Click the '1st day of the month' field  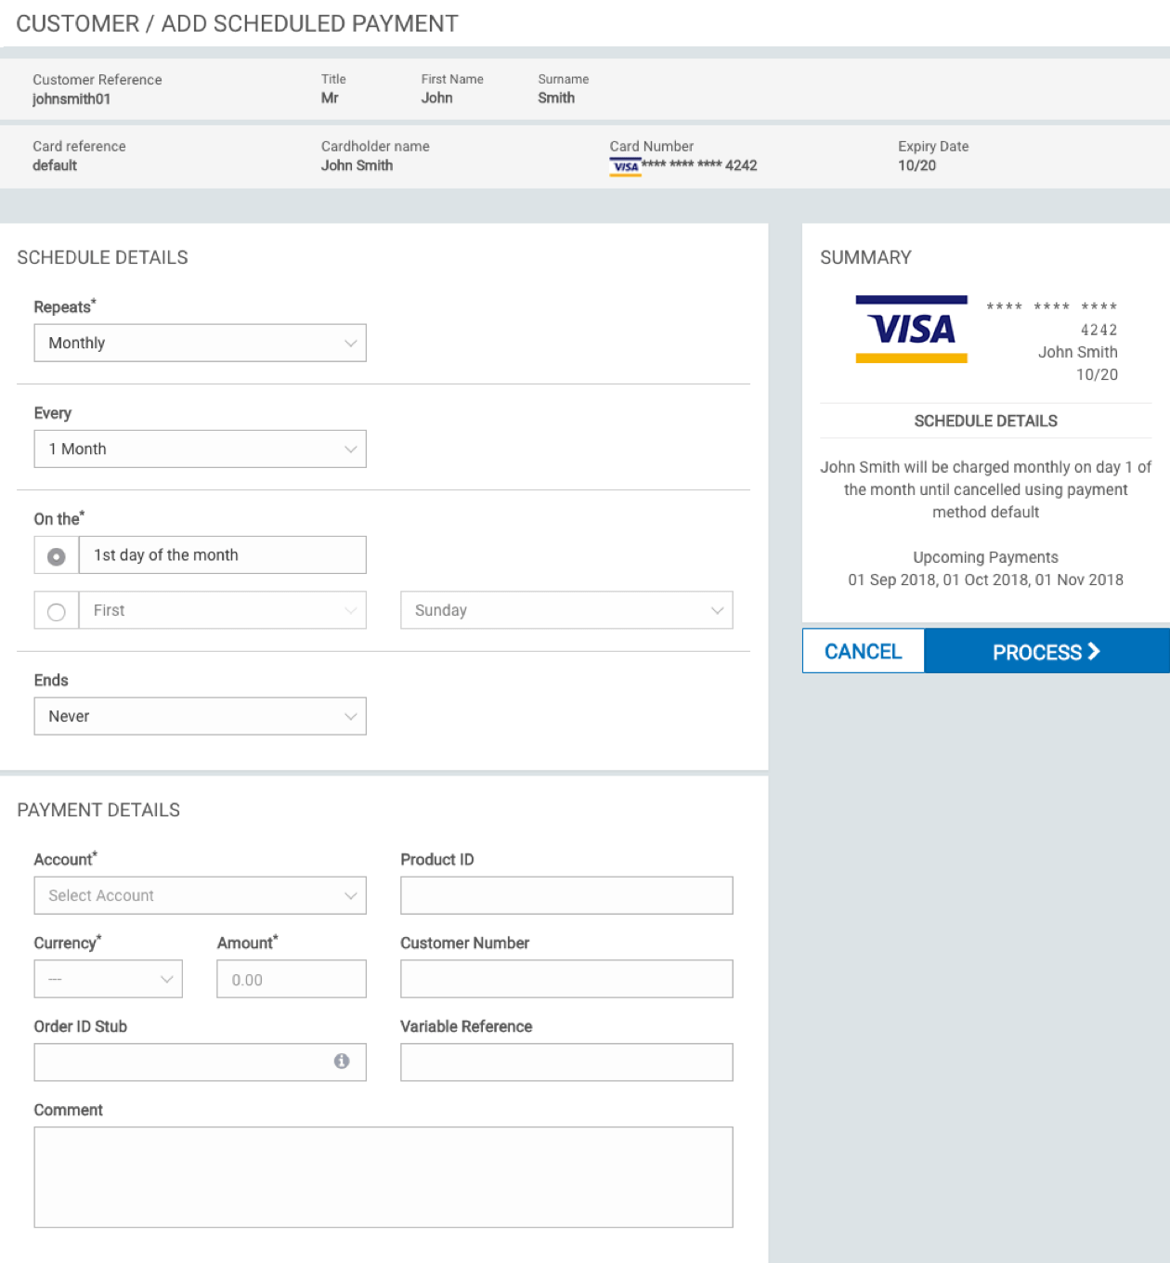click(x=223, y=554)
